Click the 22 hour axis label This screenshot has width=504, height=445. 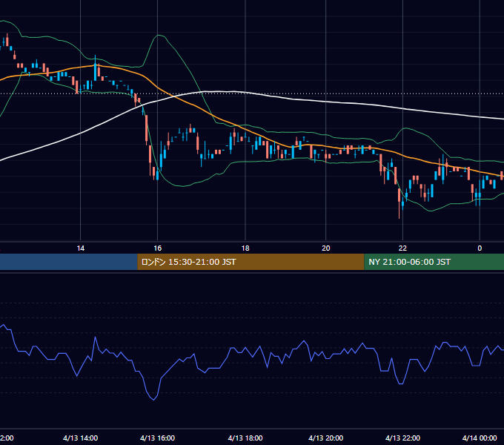pos(402,248)
